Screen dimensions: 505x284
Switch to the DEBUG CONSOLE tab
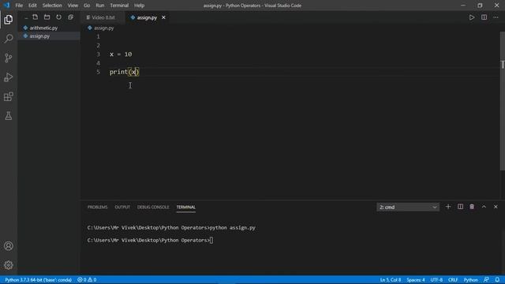(x=153, y=207)
